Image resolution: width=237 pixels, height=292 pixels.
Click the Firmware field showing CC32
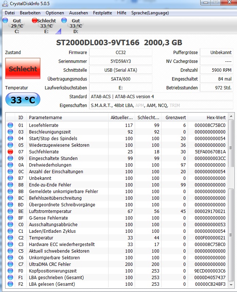pos(121,52)
